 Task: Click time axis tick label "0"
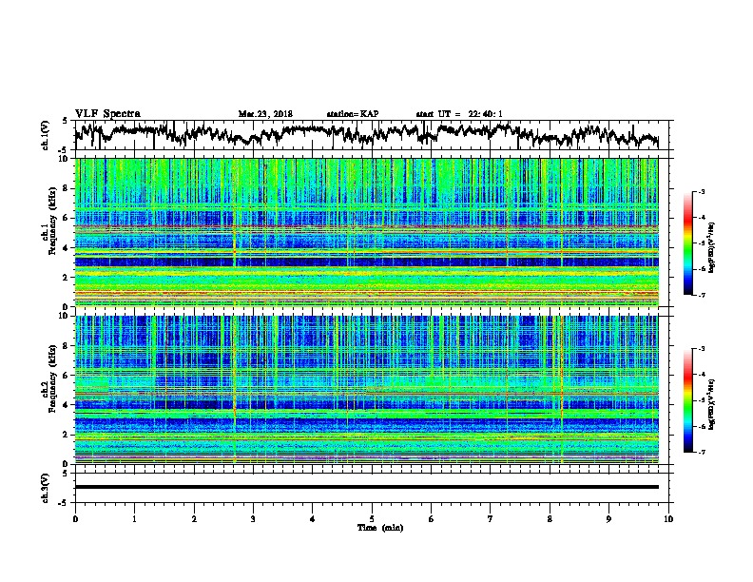tap(75, 519)
